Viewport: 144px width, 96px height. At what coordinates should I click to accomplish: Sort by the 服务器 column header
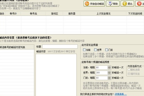pos(72,14)
